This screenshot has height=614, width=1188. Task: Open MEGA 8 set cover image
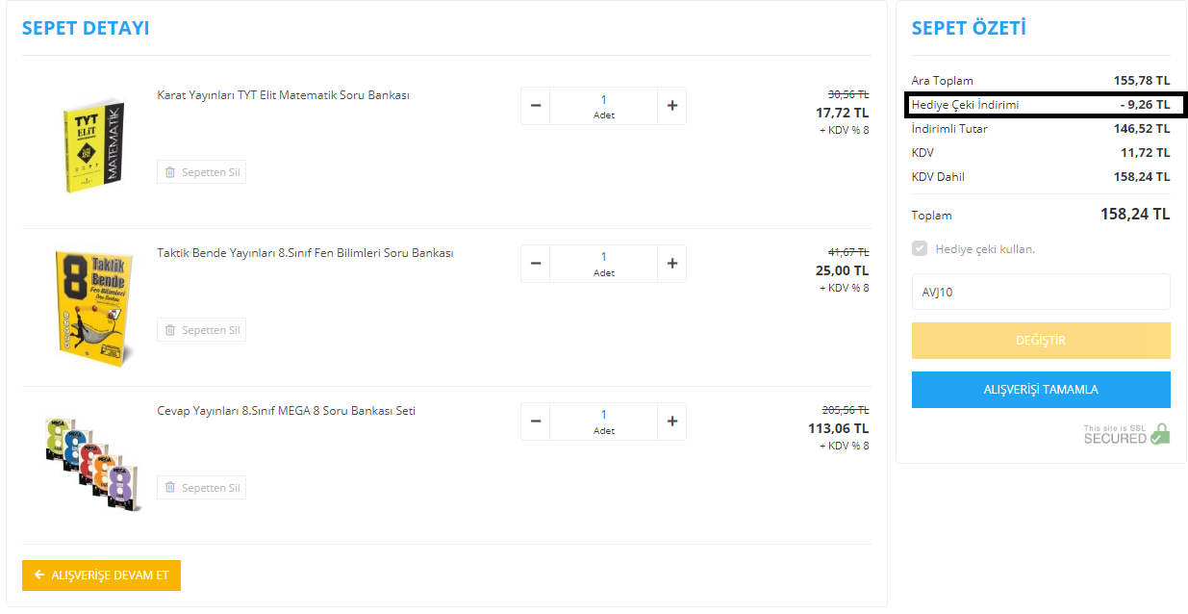coord(92,462)
